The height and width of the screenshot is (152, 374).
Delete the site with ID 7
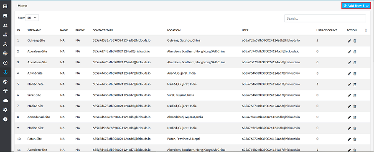point(355,106)
